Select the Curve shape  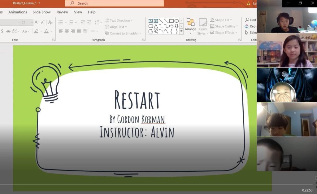[166, 31]
